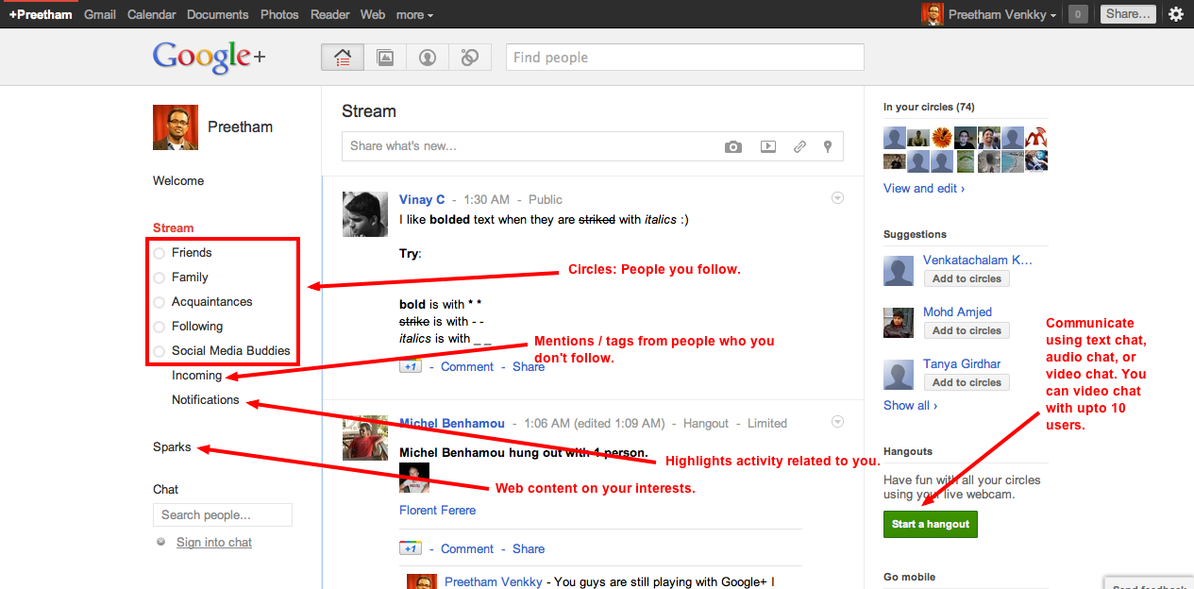The height and width of the screenshot is (589, 1194).
Task: Open Sparks in sidebar
Action: pos(172,446)
